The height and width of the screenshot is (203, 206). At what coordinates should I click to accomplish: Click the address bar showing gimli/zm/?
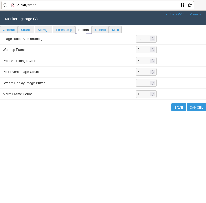click(x=97, y=5)
